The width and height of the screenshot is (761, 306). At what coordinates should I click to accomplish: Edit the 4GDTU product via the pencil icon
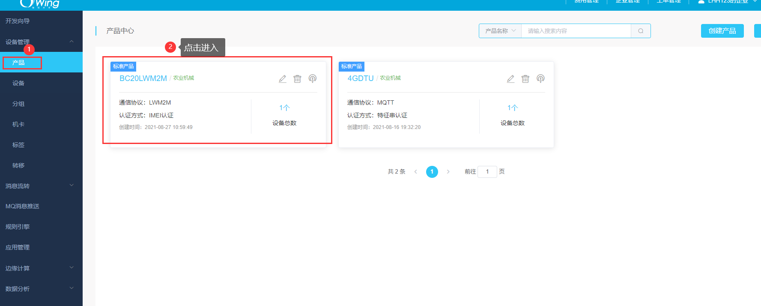pyautogui.click(x=510, y=79)
